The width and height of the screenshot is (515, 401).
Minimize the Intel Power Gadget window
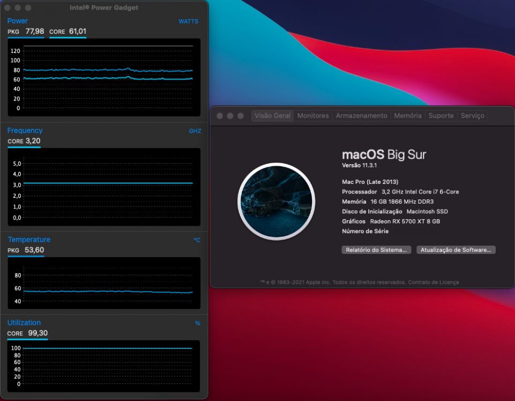click(18, 7)
